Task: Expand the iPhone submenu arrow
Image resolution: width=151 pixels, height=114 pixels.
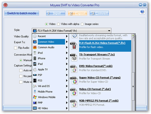Action: (67, 58)
